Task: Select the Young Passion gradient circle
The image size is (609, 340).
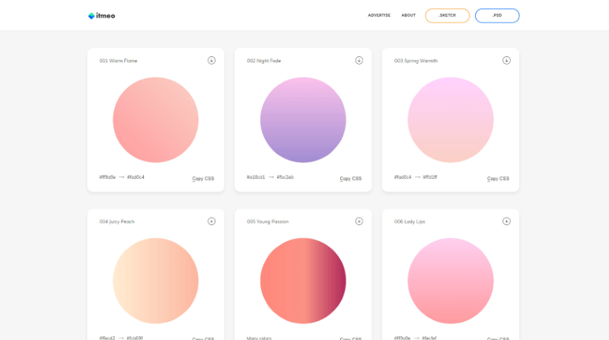Action: [303, 281]
